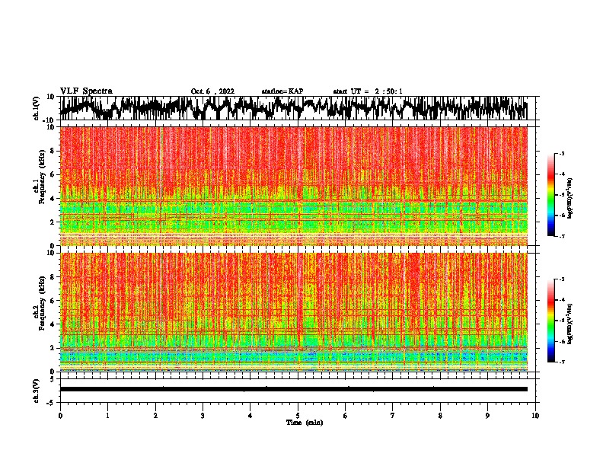Image resolution: width=603 pixels, height=466 pixels.
Task: Click the ch.1 log(PSD) colorbar label
Action: [x=569, y=199]
